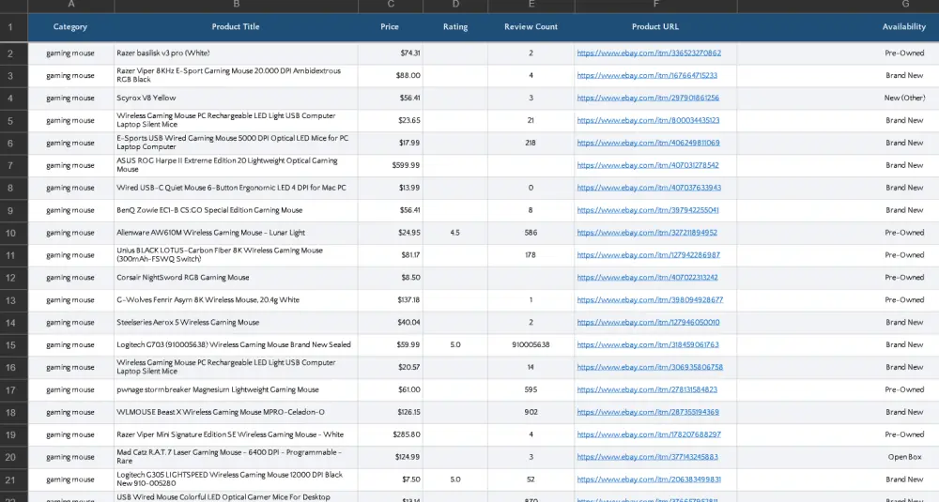This screenshot has height=502, width=939.
Task: Click the review count 910005638 cell
Action: pos(531,344)
